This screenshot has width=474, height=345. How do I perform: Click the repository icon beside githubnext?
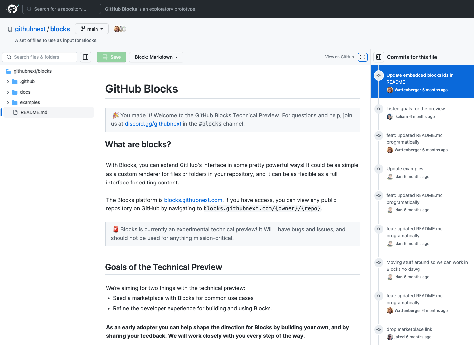coord(10,29)
